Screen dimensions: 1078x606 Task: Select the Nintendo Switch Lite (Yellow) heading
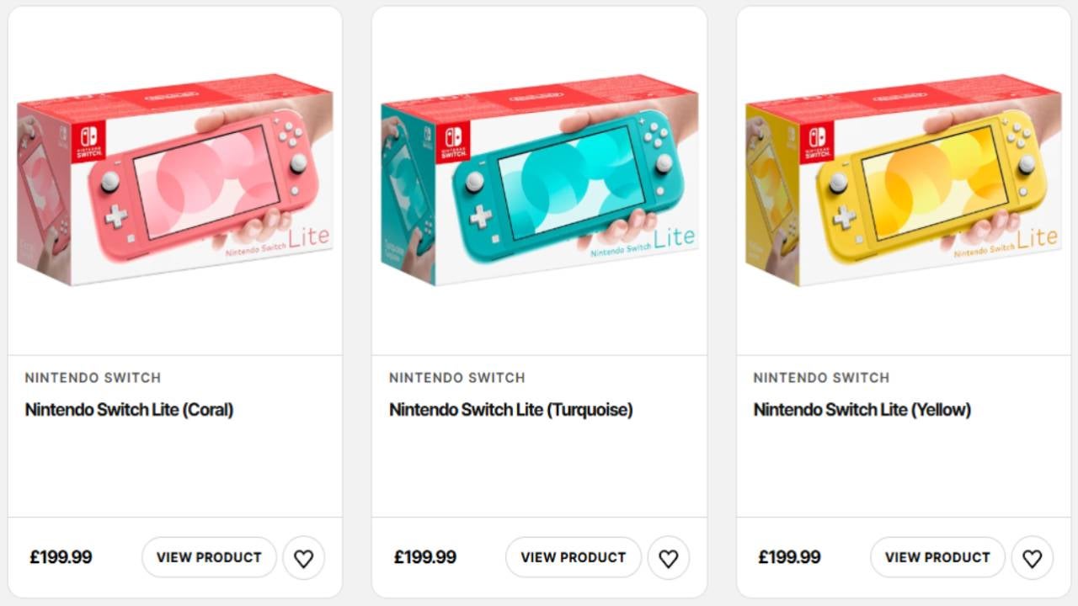coord(862,410)
